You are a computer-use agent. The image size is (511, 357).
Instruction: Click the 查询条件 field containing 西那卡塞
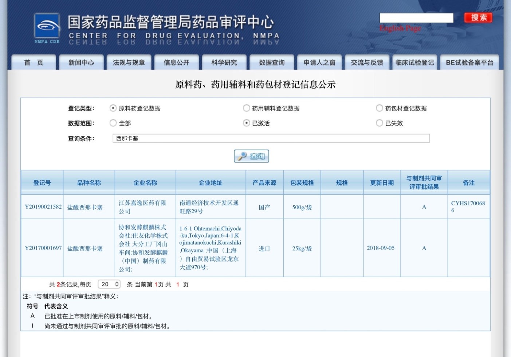click(x=271, y=138)
